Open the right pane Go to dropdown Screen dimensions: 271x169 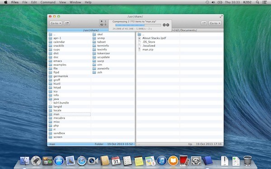pyautogui.click(x=215, y=23)
